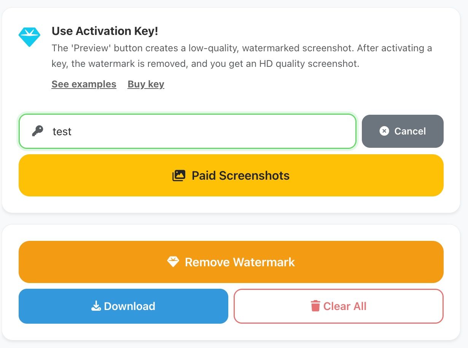Open the 'See examples' link

point(84,84)
